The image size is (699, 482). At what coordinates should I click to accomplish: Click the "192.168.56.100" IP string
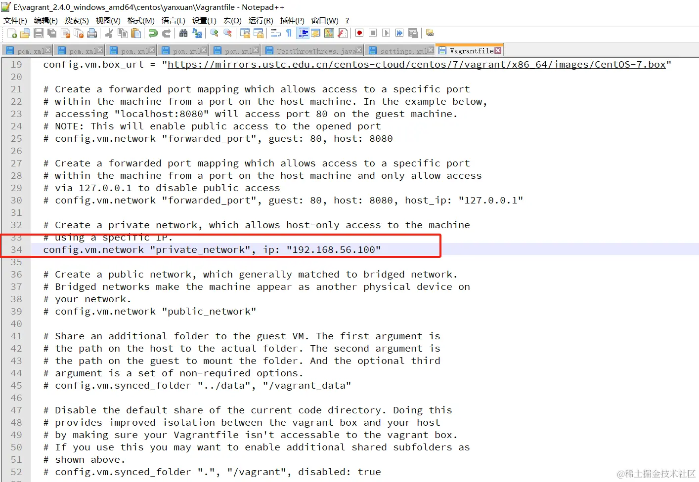pyautogui.click(x=334, y=249)
